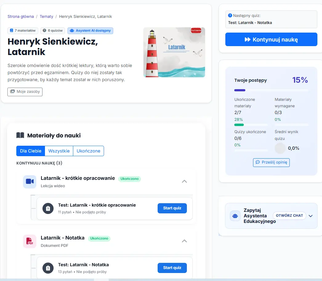Image resolution: width=322 pixels, height=281 pixels.
Task: Open the Latarnik lighthouse thumbnail image
Action: (x=174, y=52)
